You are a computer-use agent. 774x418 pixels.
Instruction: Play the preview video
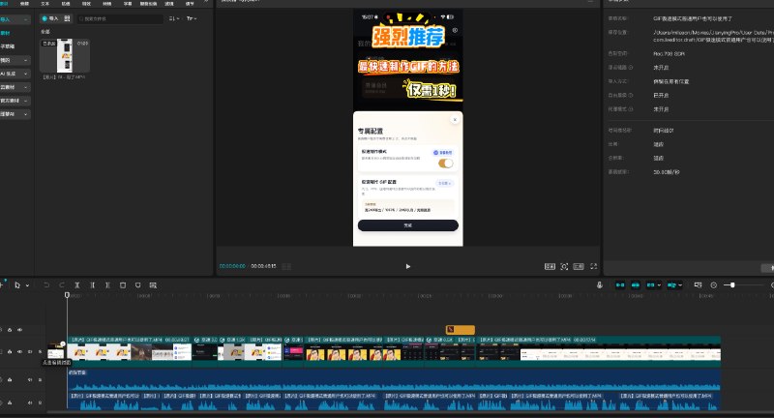(x=407, y=265)
